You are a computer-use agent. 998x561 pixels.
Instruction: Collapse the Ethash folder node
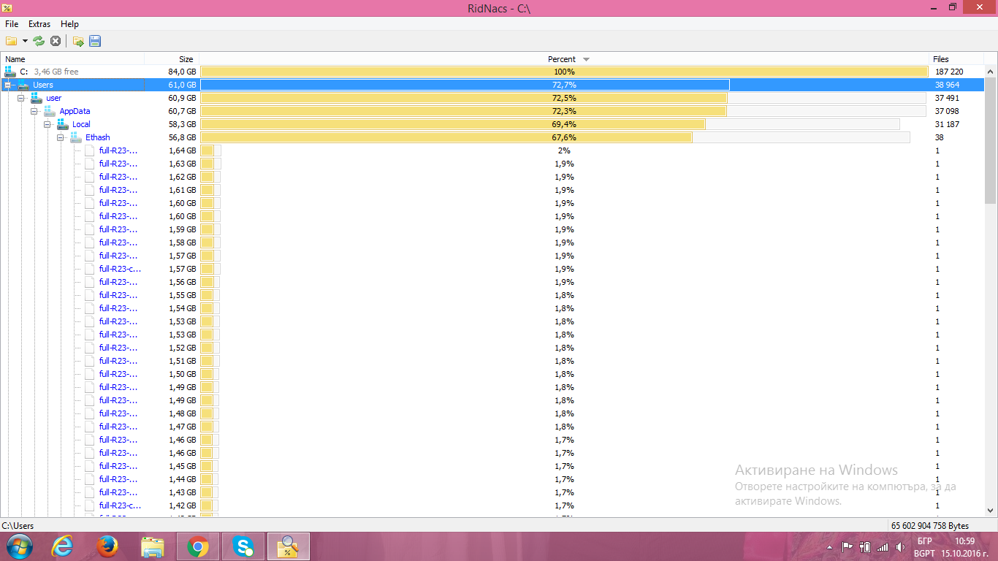[x=61, y=137]
